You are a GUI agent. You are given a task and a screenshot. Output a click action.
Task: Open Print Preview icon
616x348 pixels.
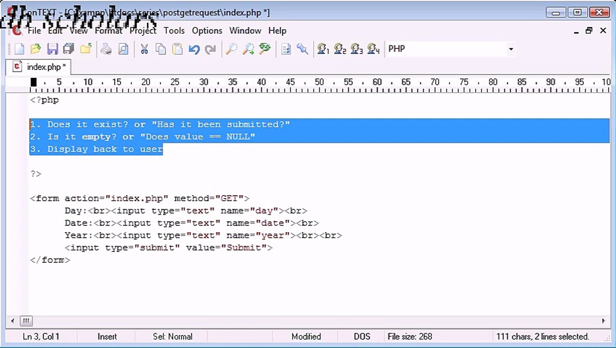(123, 49)
